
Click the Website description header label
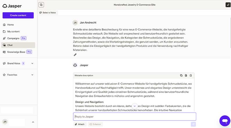click(84, 75)
